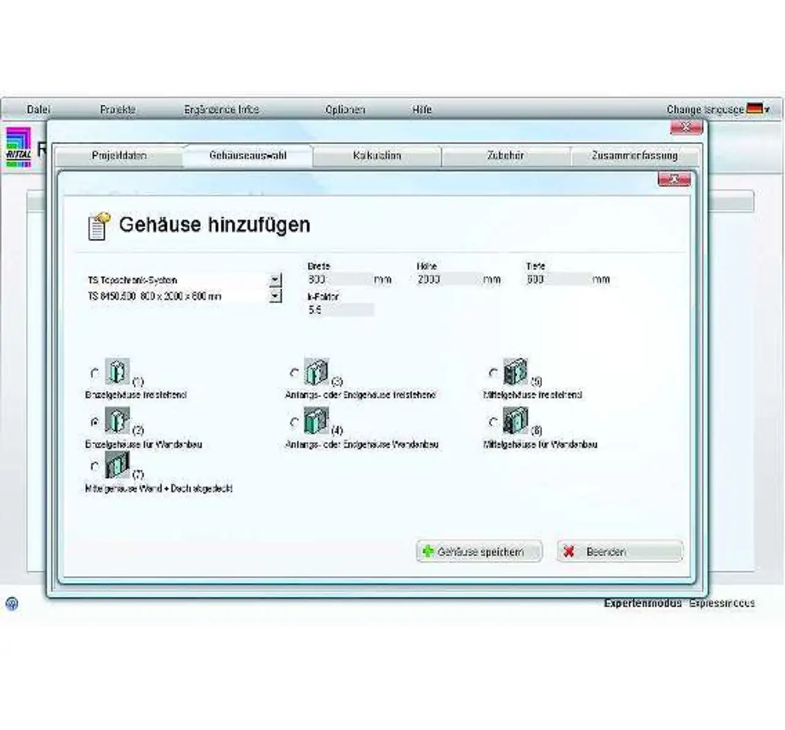Click the freestanding middle enclosure icon (5)
The image size is (785, 730).
pyautogui.click(x=515, y=372)
